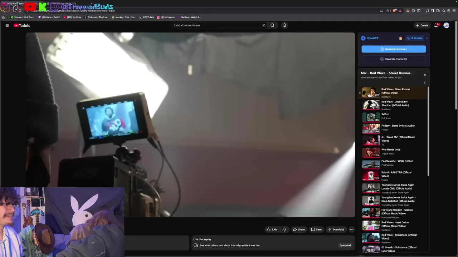The image size is (458, 257).
Task: Open the Brave playlist music note icon
Action: [x=427, y=11]
